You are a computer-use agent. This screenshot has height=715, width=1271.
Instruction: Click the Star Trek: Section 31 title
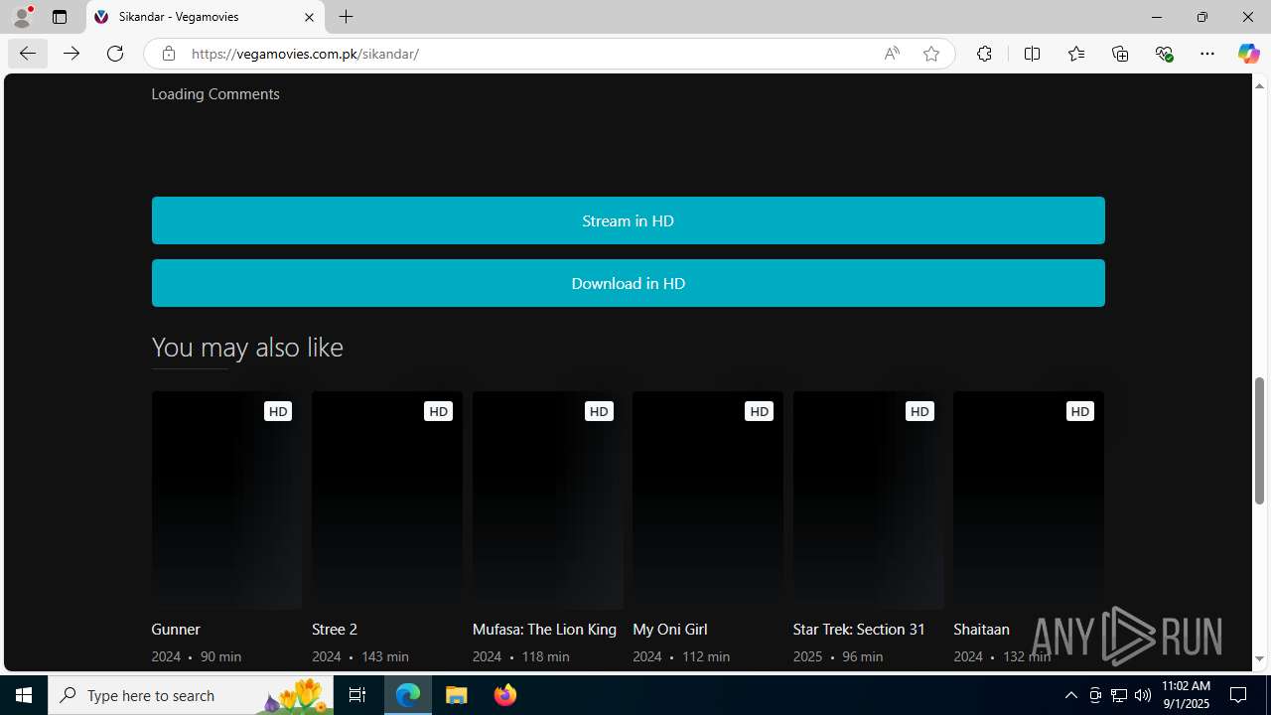(x=859, y=629)
